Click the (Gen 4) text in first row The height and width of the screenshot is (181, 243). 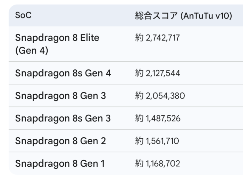click(32, 51)
